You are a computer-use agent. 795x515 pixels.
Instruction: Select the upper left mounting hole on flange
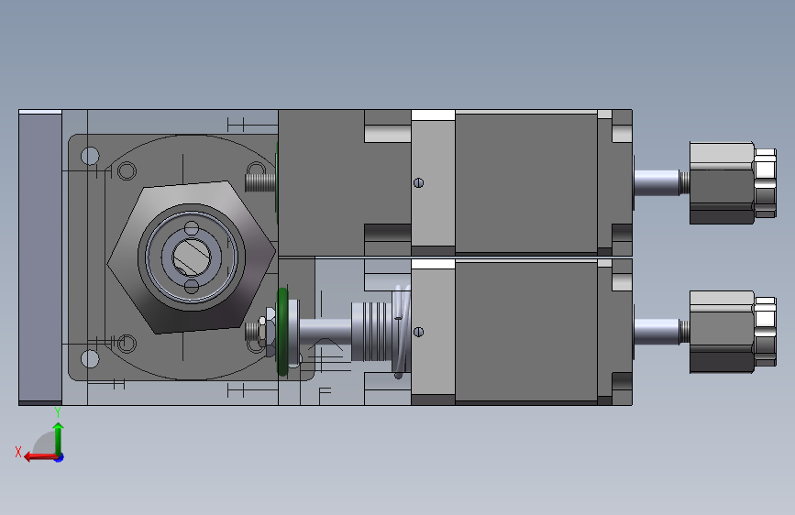[90, 156]
